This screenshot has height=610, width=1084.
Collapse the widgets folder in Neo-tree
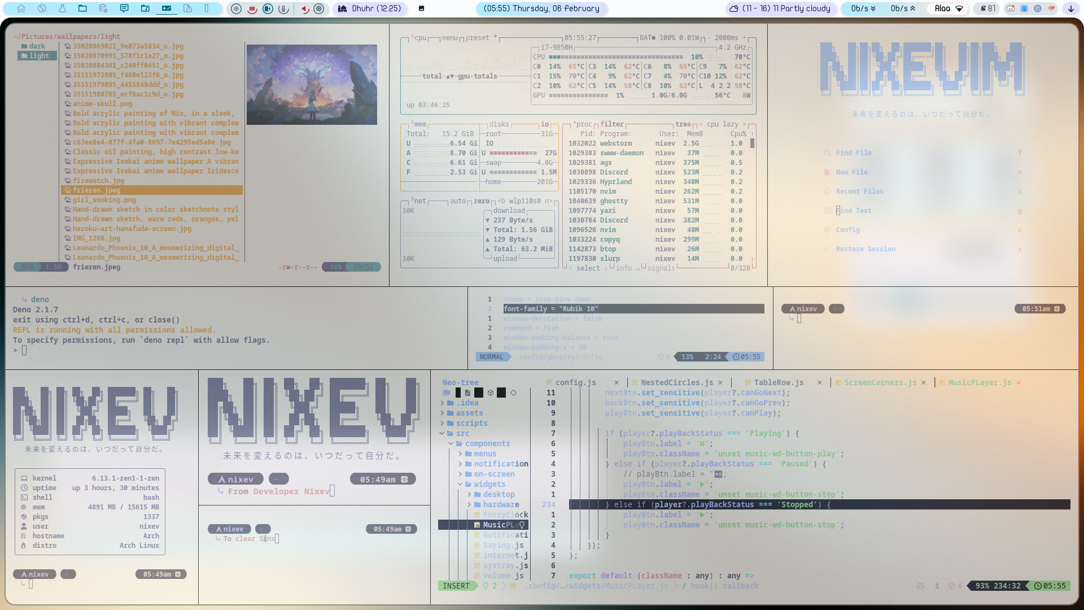click(489, 484)
